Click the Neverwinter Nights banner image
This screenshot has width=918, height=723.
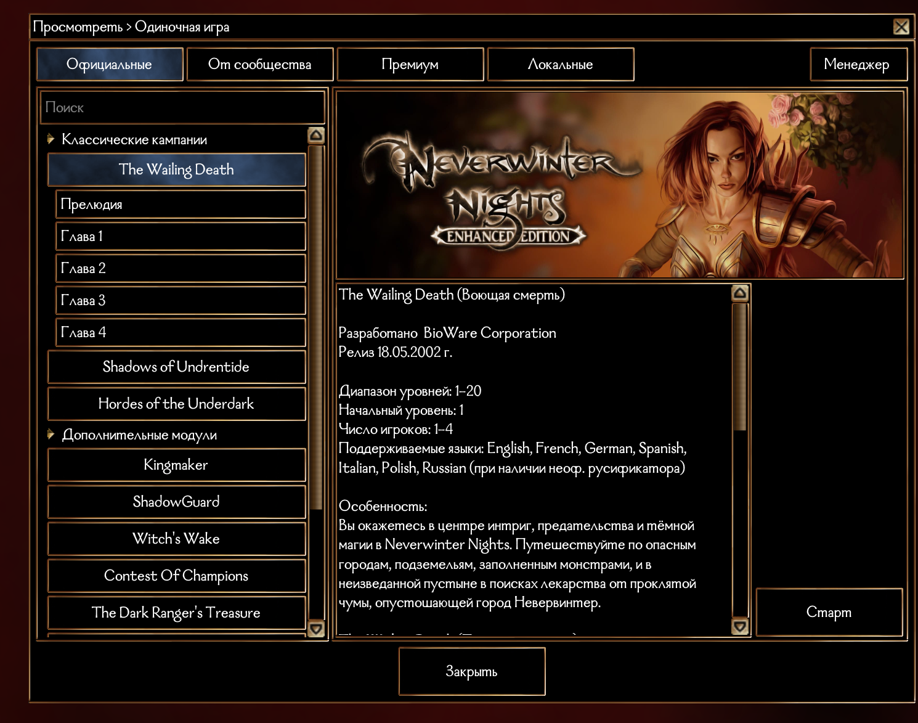pos(620,185)
